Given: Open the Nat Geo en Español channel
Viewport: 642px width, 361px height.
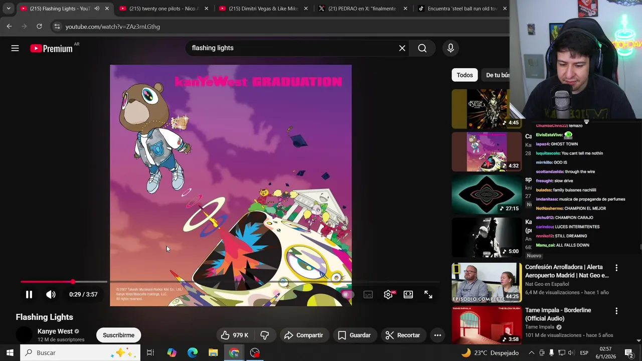Looking at the screenshot, I should (x=547, y=284).
